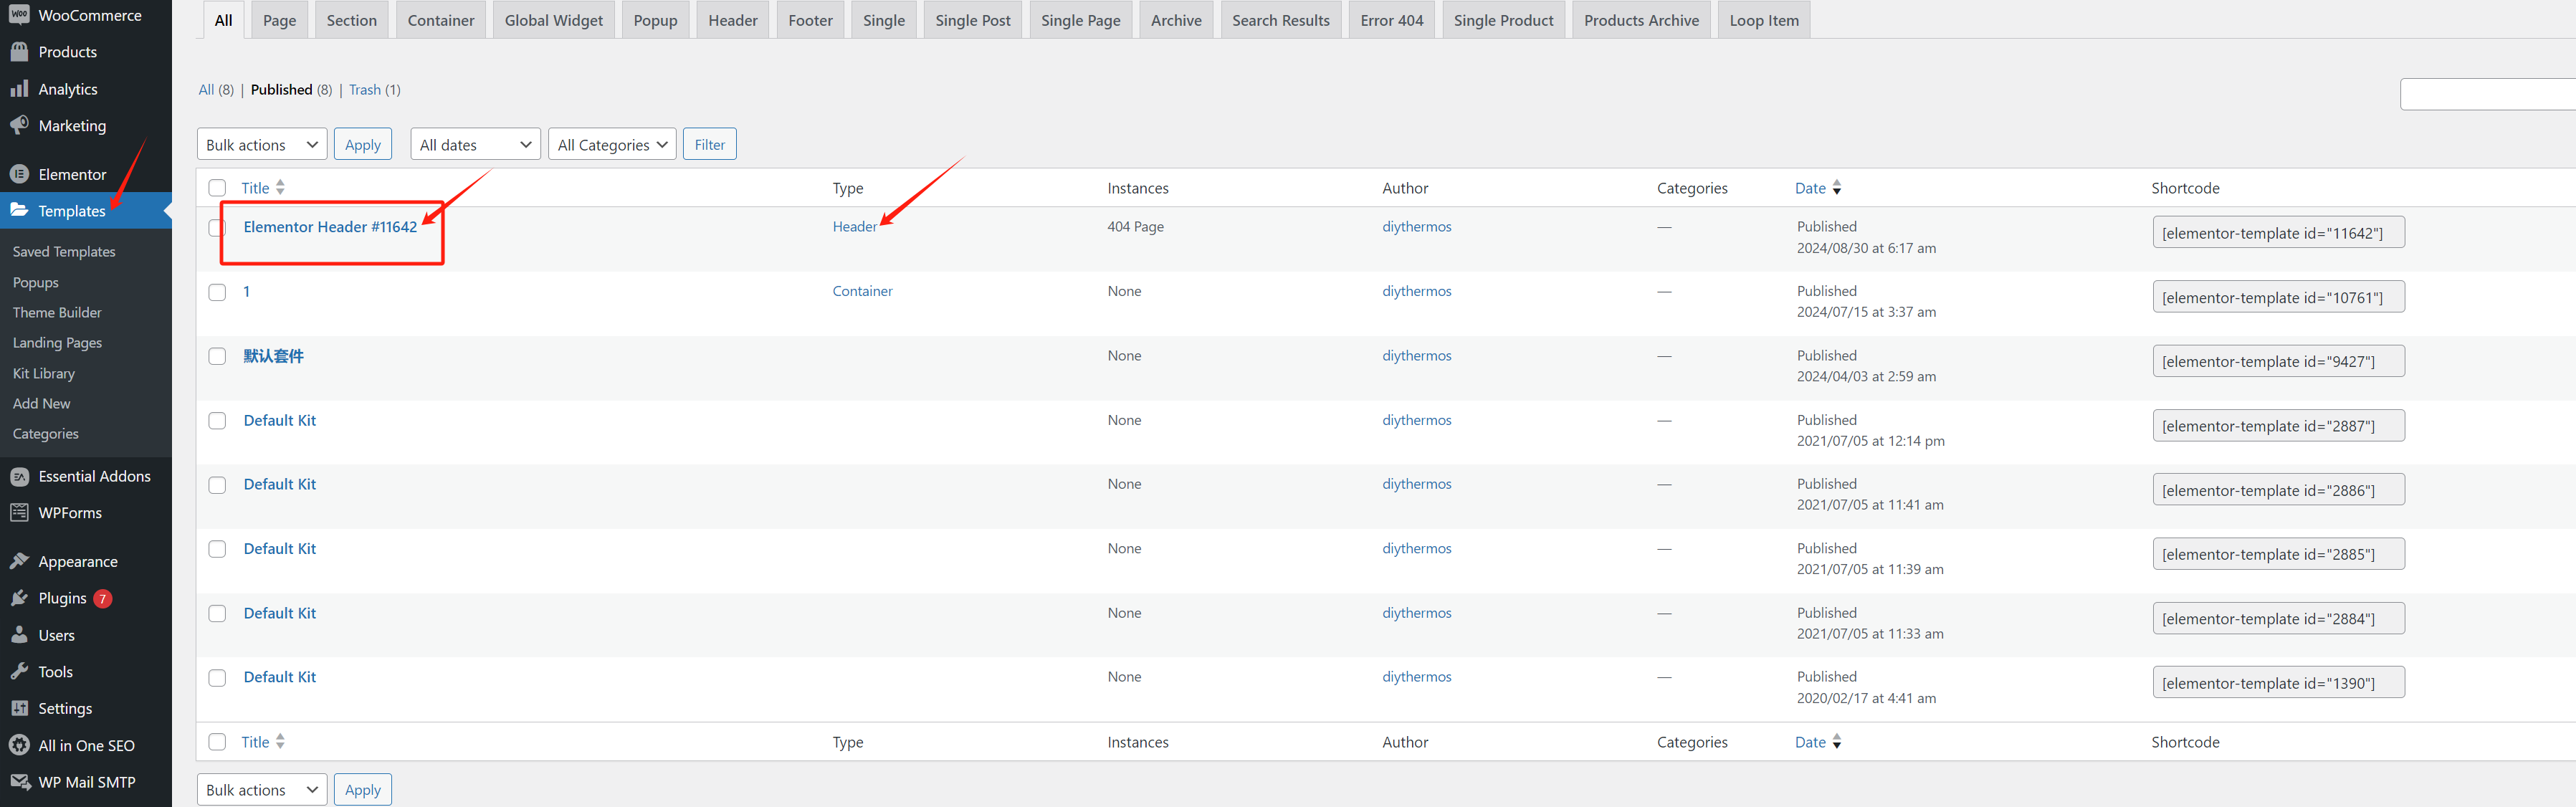Open the All Categories dropdown
This screenshot has height=807, width=2576.
612,144
